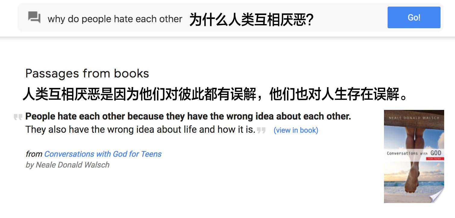This screenshot has width=455, height=218.
Task: Click the chat bubble icon in search bar
Action: 34,17
